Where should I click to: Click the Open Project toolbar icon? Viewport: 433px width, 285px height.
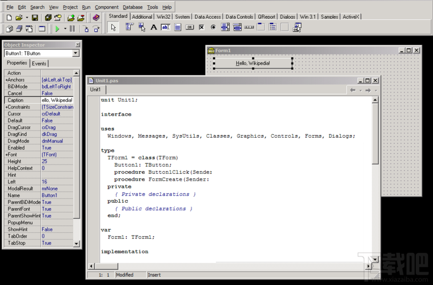pos(58,18)
